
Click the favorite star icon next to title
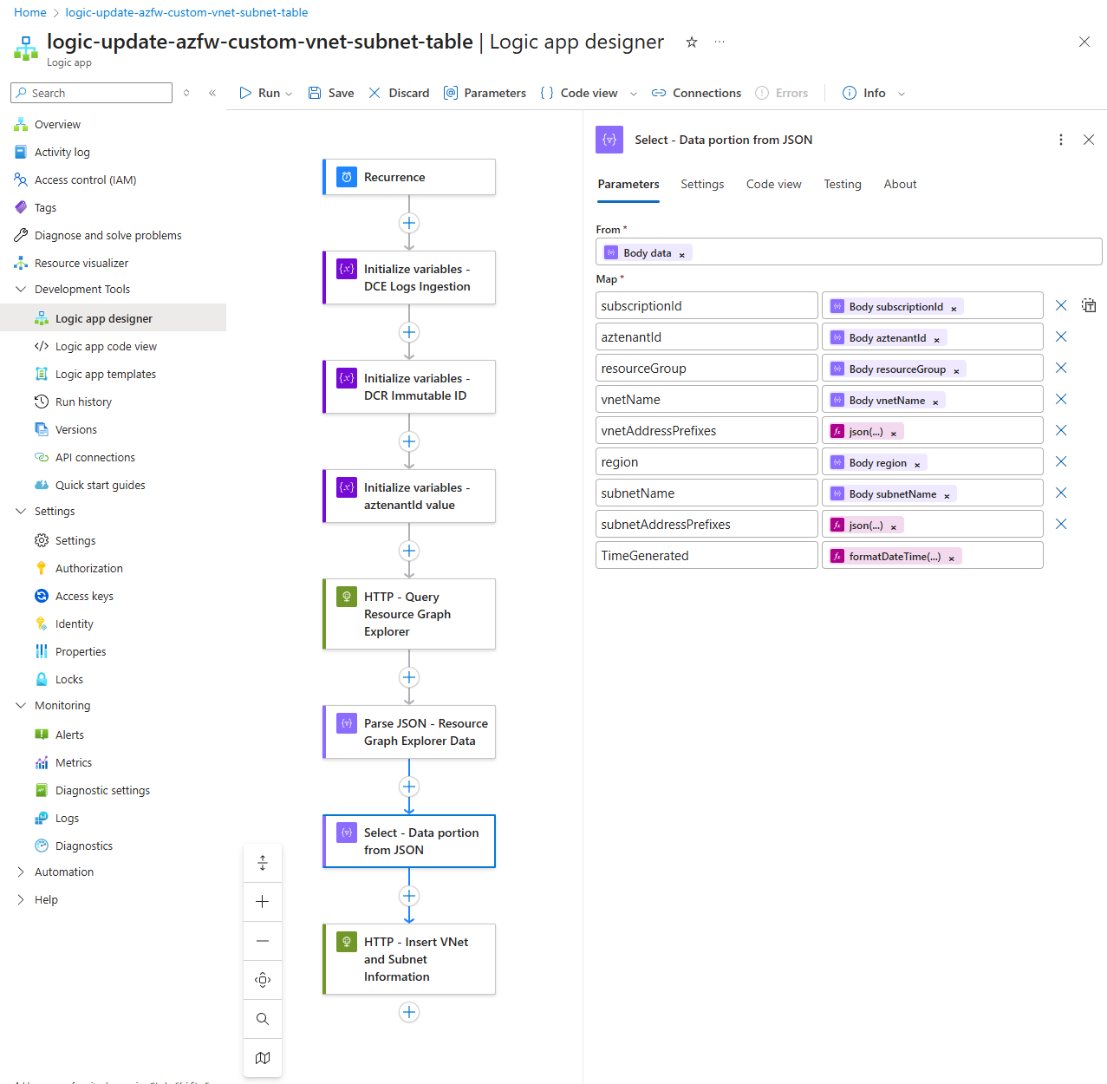click(692, 42)
